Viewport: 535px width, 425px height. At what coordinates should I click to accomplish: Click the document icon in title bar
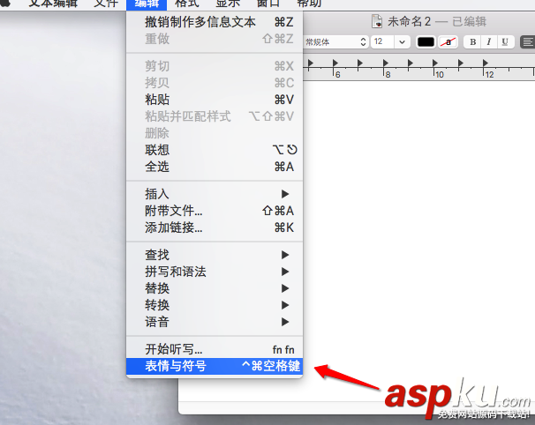[377, 21]
